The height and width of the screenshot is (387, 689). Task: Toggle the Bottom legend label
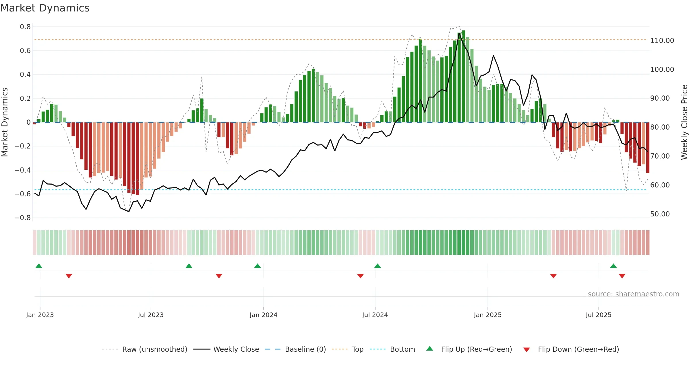(x=402, y=349)
